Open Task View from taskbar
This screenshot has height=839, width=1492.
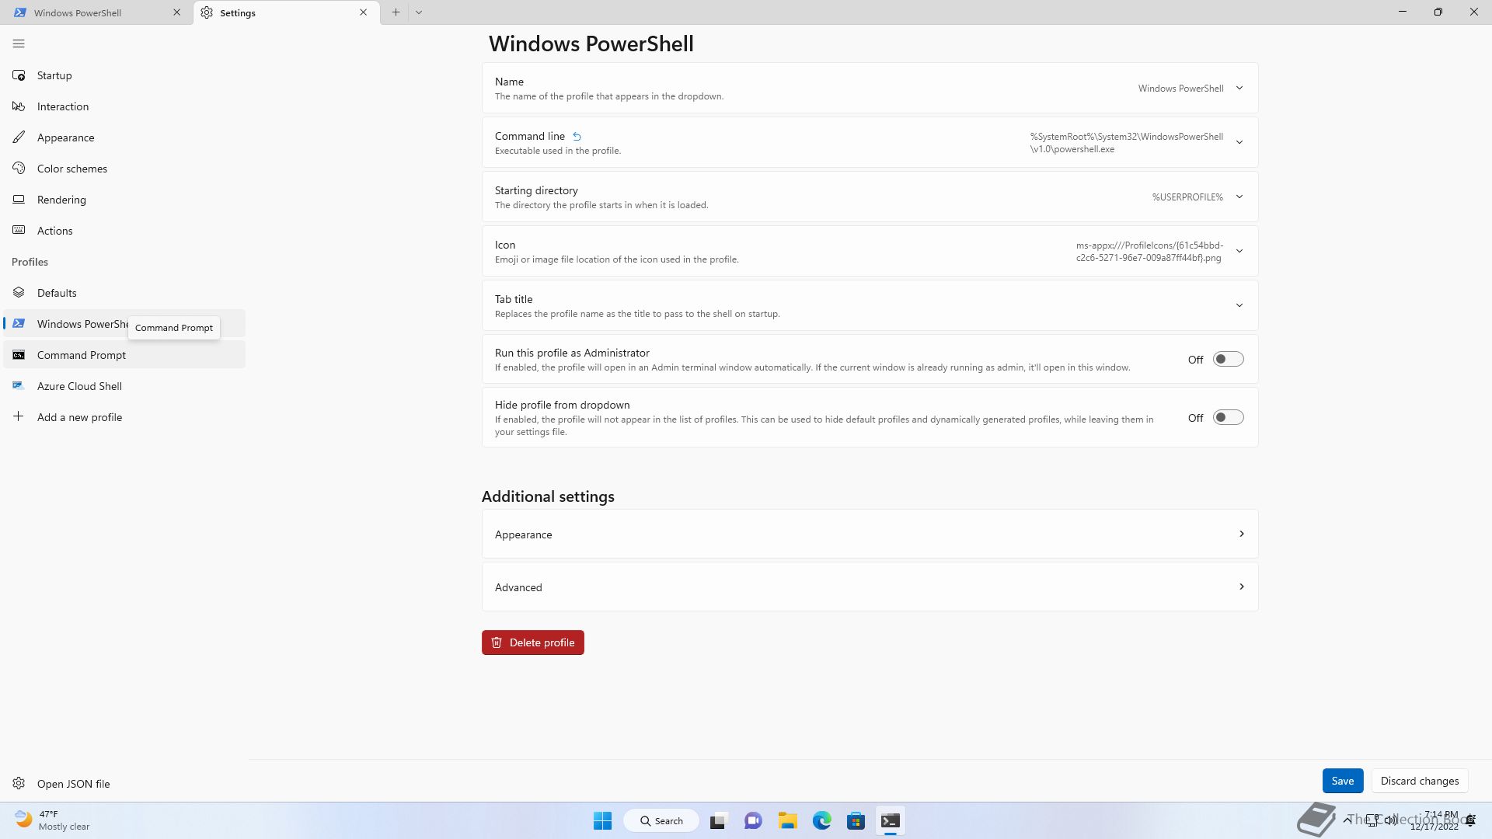718,820
